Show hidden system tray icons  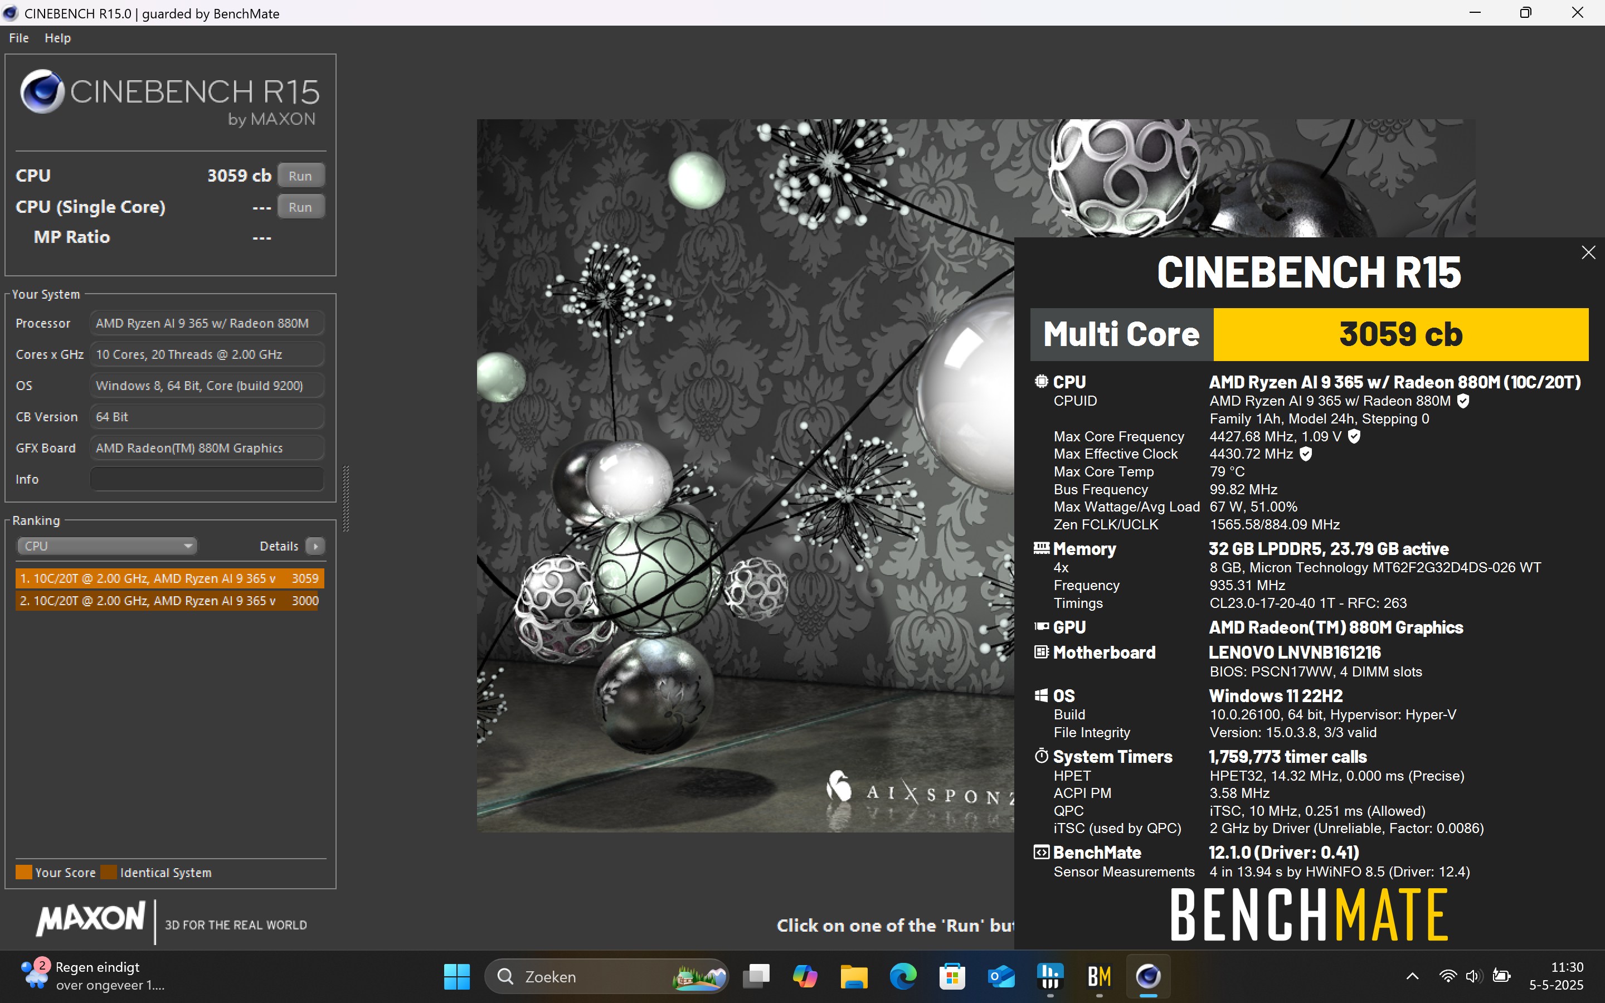click(1413, 976)
